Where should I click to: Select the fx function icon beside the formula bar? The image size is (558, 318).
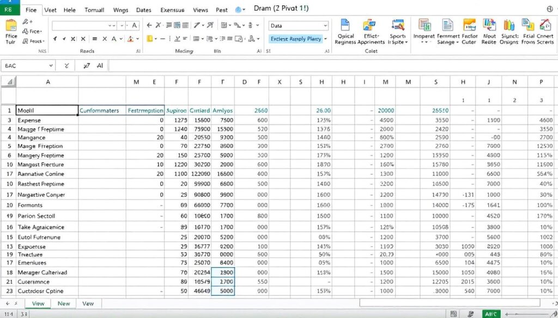point(87,66)
